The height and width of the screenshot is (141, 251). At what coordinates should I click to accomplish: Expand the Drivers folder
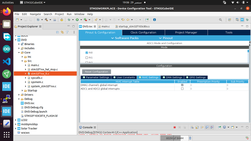19,95
